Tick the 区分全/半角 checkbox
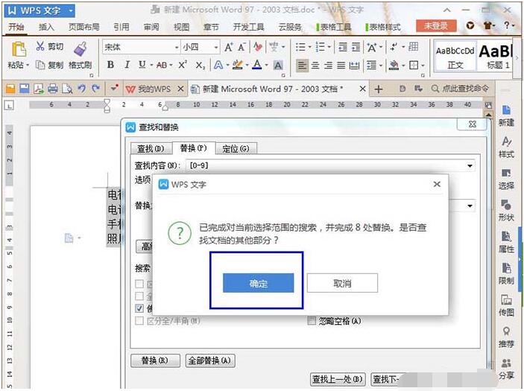Screen dimensions: 524x391 139,321
